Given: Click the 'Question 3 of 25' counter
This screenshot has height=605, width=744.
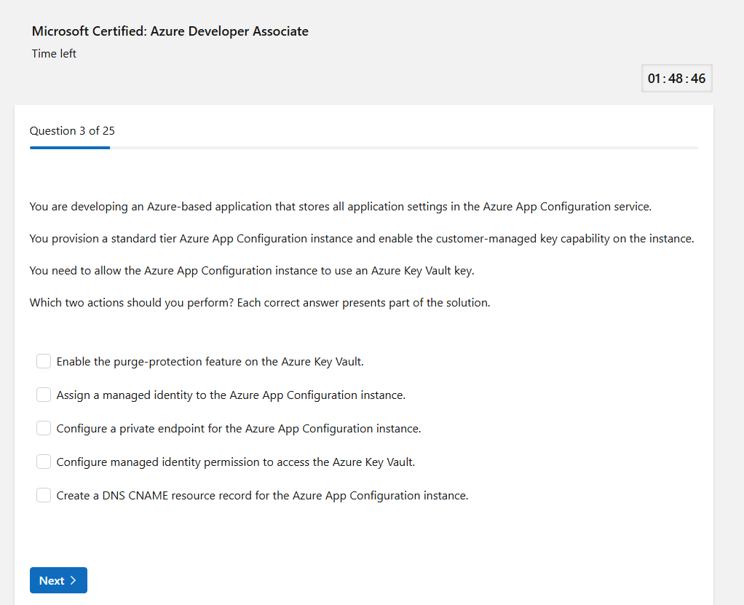Looking at the screenshot, I should (72, 131).
